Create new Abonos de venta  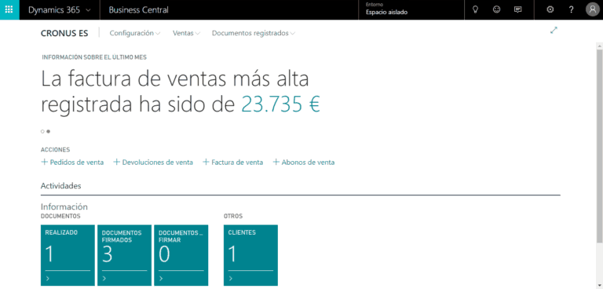(x=304, y=163)
